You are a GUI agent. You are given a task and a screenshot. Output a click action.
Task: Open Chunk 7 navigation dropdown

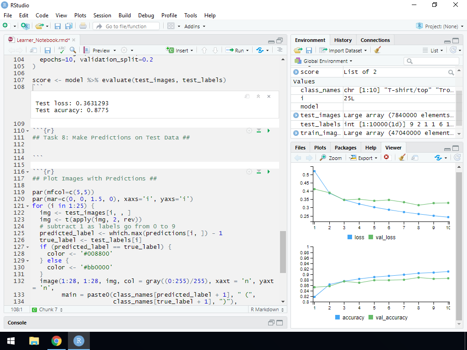click(48, 309)
